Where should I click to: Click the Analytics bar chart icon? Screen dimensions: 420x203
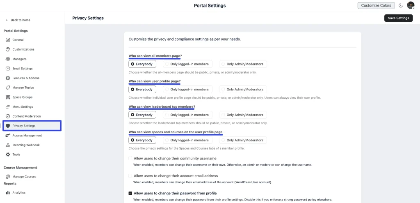8,193
